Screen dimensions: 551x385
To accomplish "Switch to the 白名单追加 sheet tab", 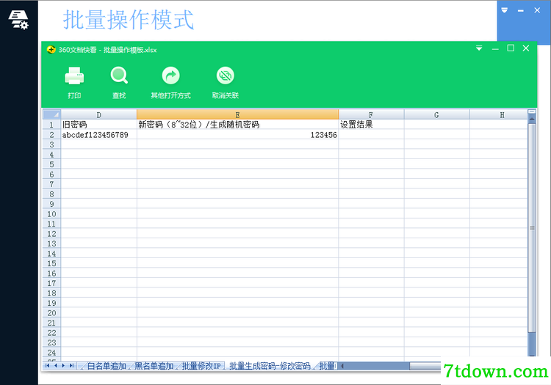I will coord(107,366).
